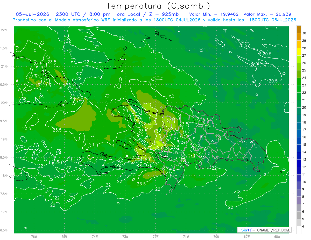Click the colorbar label "15"
This screenshot has width=311, height=240.
[x=304, y=145]
